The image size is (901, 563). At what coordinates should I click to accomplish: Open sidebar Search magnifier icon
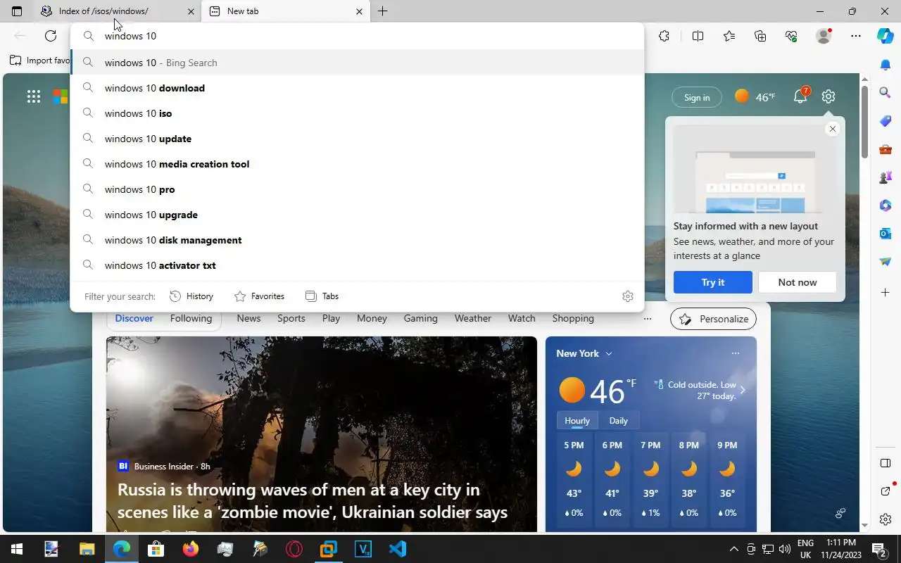(886, 92)
